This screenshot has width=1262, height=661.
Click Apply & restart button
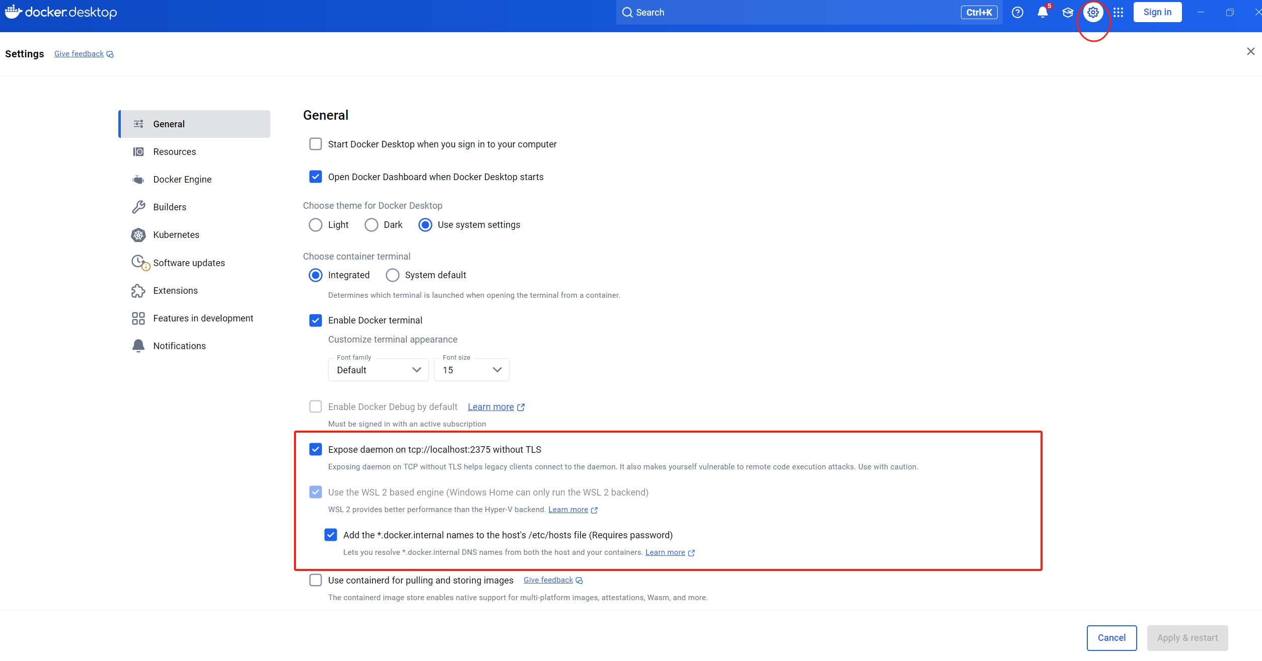tap(1187, 638)
